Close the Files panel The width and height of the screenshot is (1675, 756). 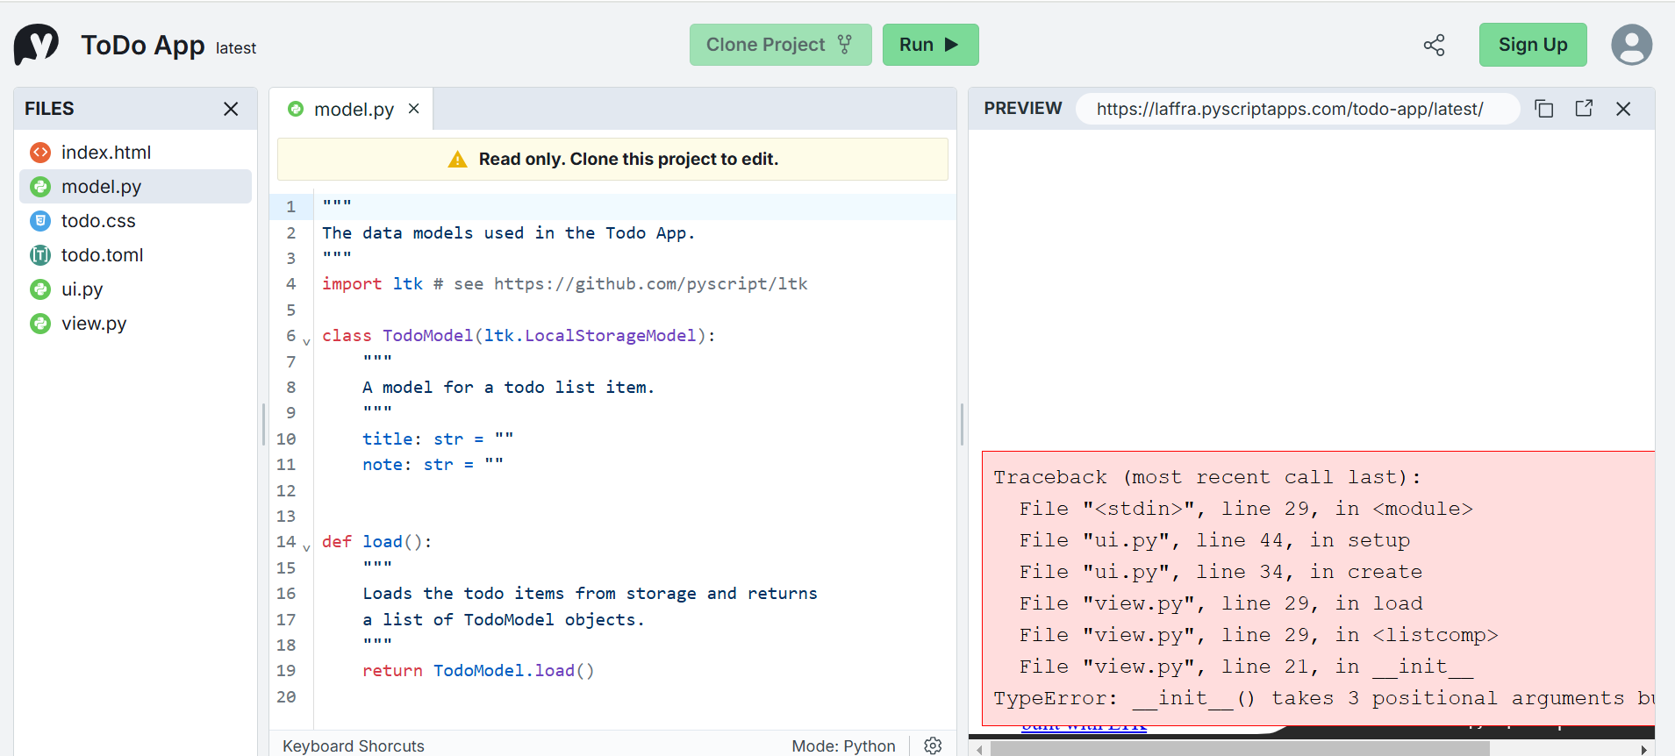(x=231, y=109)
